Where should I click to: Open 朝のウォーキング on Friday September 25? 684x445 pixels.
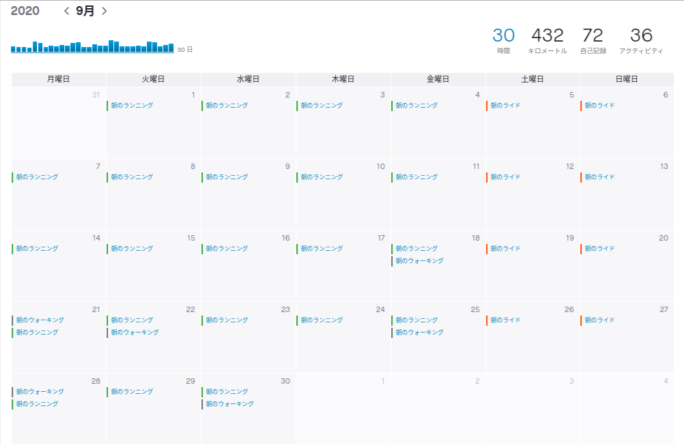tap(419, 333)
